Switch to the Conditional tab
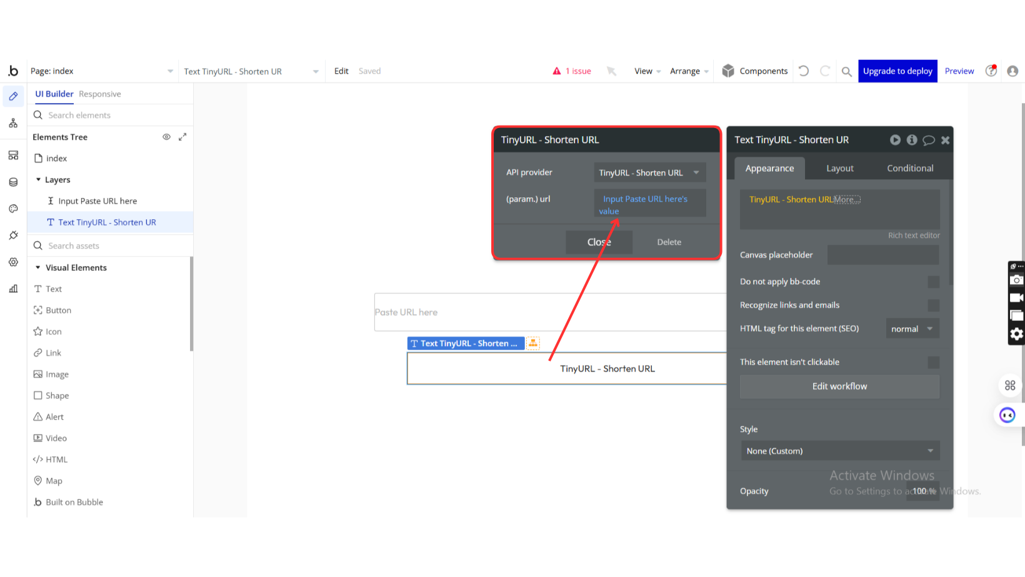The width and height of the screenshot is (1025, 577). pyautogui.click(x=910, y=168)
